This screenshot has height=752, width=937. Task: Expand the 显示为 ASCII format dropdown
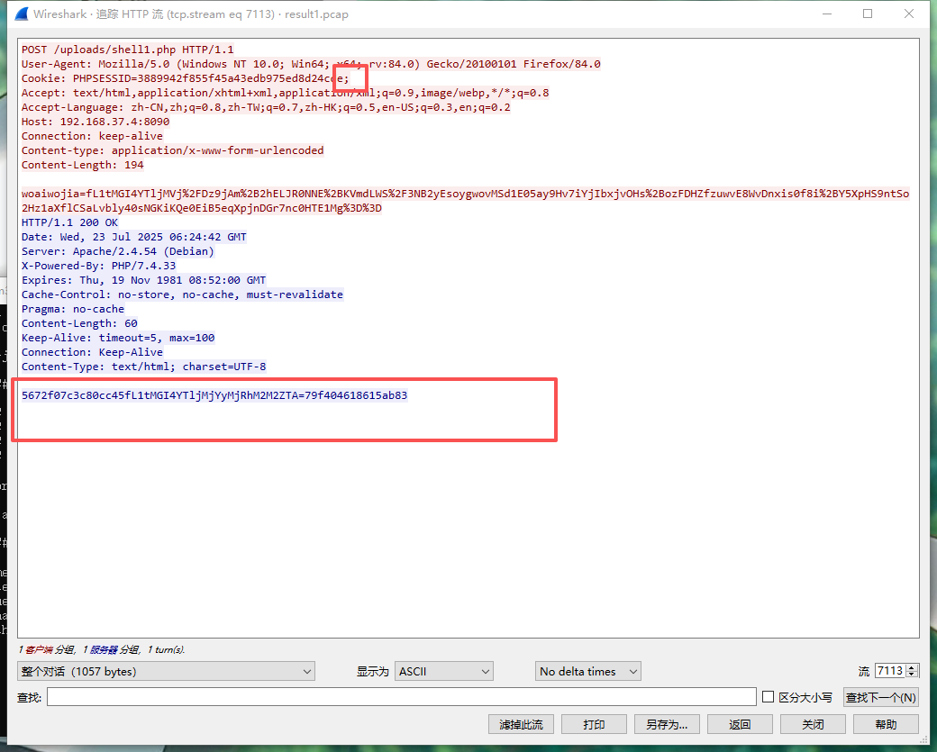tap(443, 672)
